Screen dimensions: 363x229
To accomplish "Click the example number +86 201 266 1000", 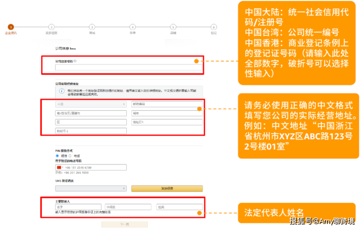I will click(x=76, y=173).
